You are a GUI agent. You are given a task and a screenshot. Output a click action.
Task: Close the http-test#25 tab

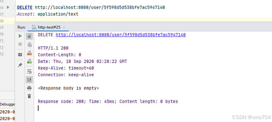tap(64, 27)
